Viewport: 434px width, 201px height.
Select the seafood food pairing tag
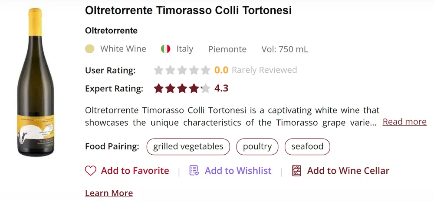click(307, 146)
